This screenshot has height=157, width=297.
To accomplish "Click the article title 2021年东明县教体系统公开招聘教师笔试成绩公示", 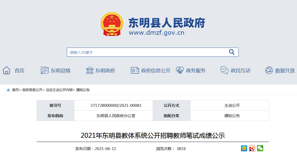I will pos(153,135).
